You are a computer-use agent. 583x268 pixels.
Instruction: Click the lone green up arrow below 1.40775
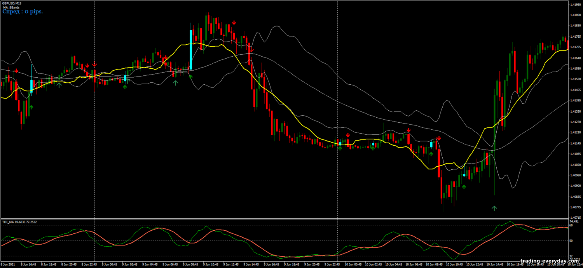[494, 208]
